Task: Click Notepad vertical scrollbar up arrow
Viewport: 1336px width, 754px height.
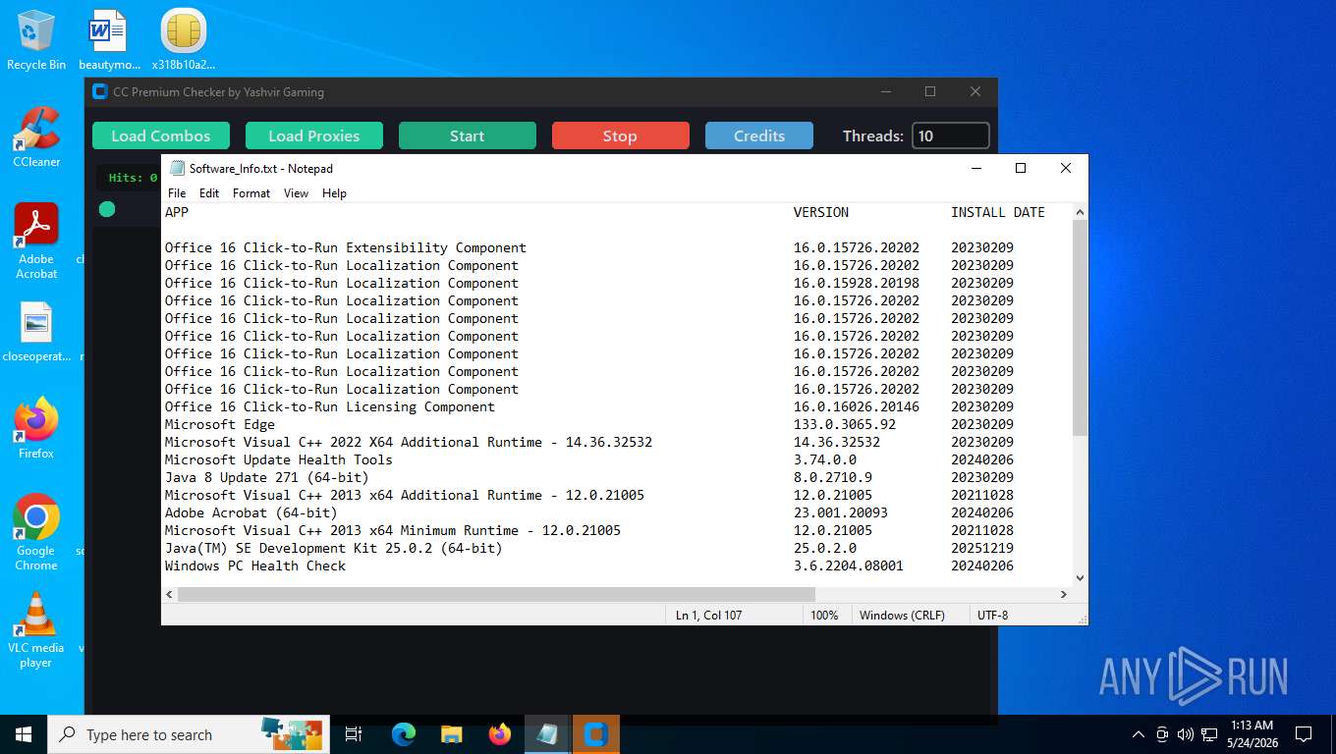Action: tap(1081, 212)
